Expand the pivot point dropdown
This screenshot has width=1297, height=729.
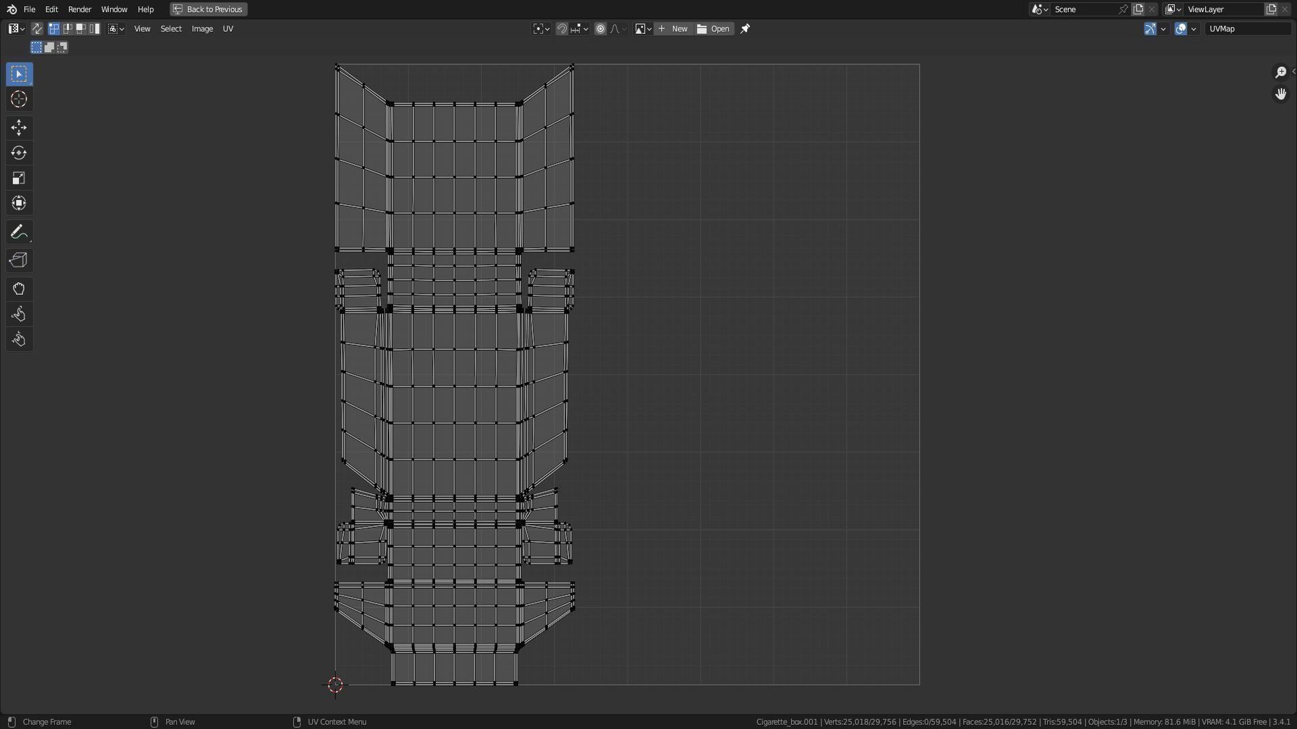541,29
